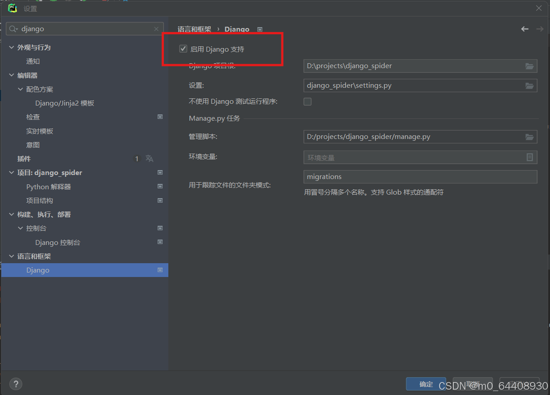Select 通知 in settings tree
Viewport: 550px width, 395px height.
click(x=33, y=61)
